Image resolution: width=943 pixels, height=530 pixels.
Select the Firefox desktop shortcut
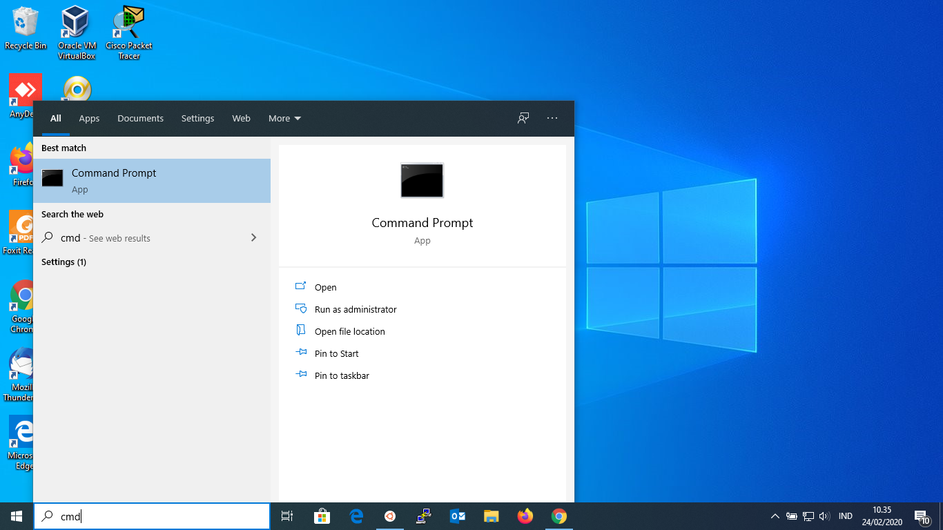click(x=21, y=165)
